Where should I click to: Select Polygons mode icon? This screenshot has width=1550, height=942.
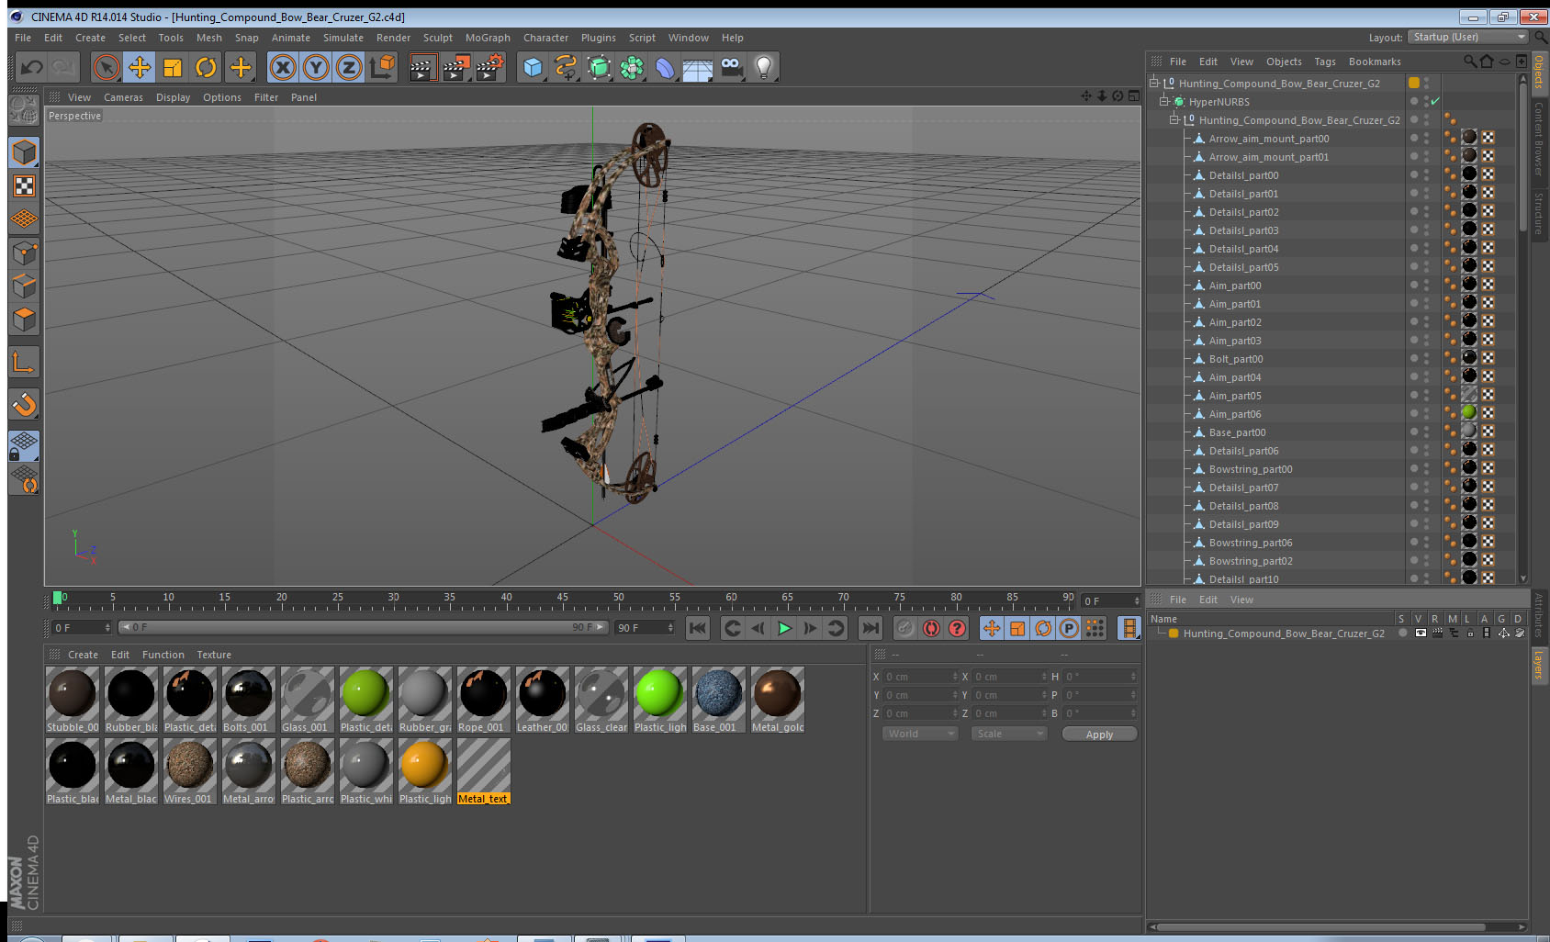(25, 319)
